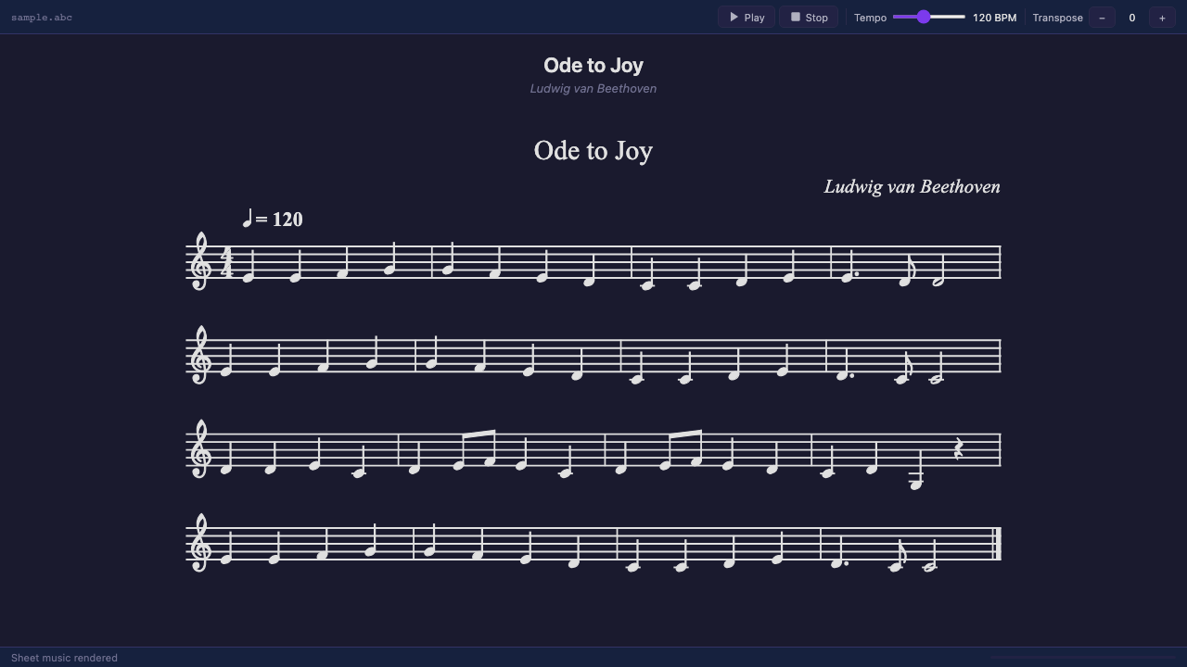Click the half note ending the first staff

938,271
